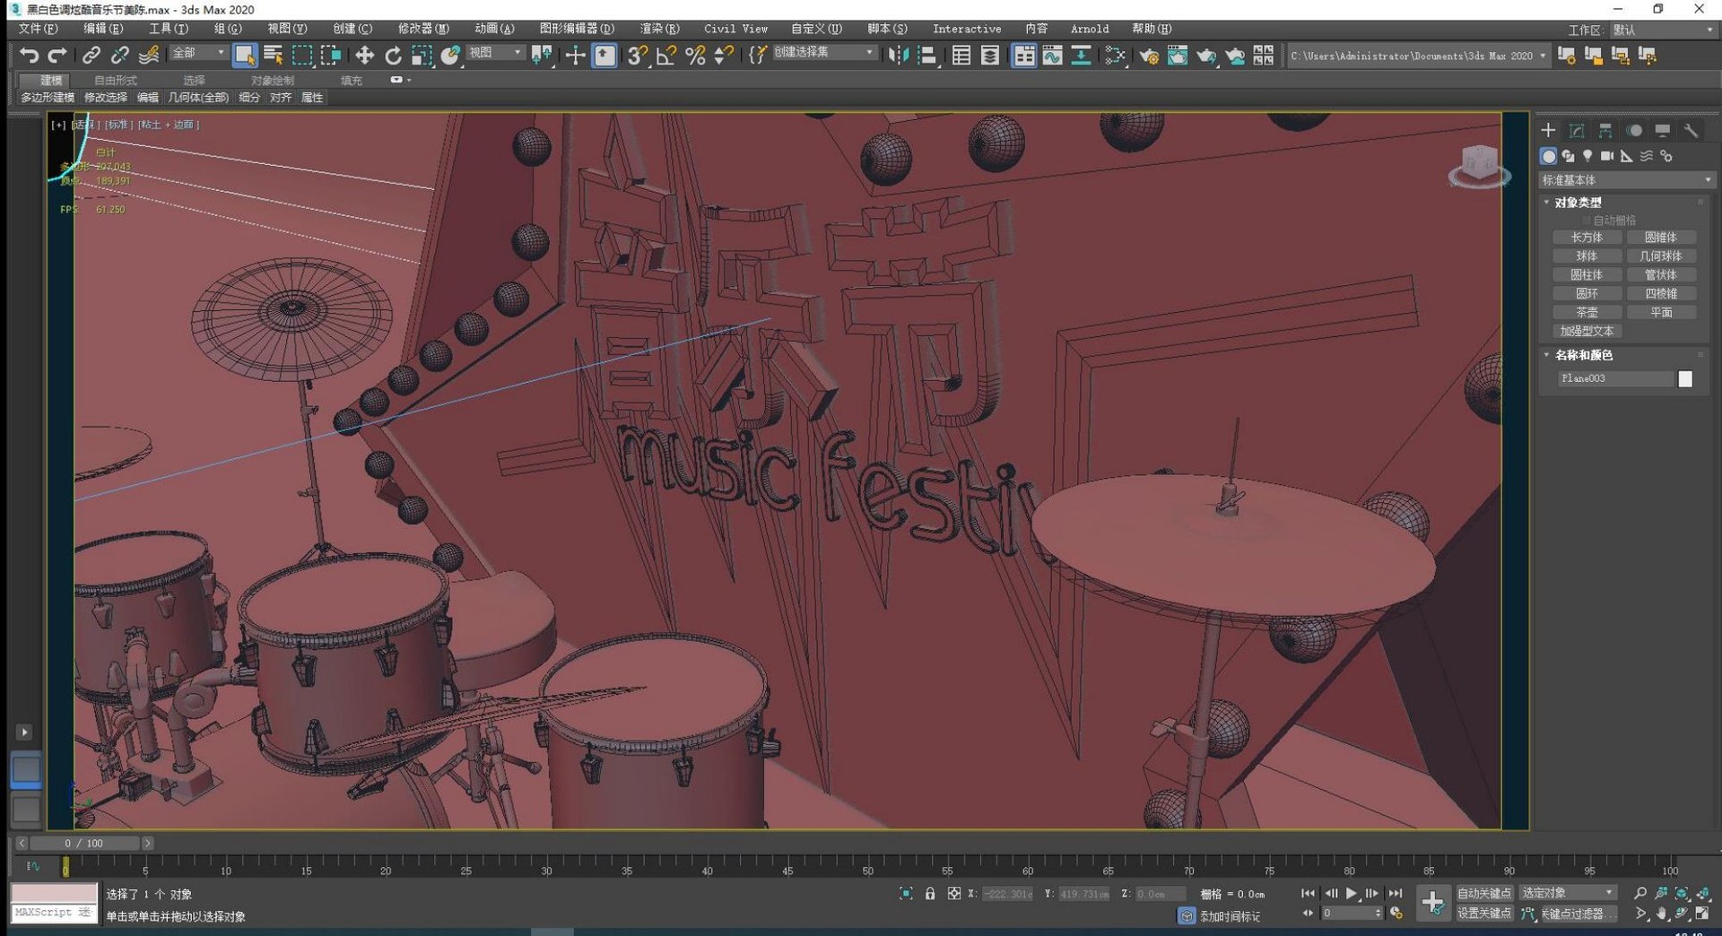Open the 标准基本体 dropdown
1722x936 pixels.
coord(1625,180)
